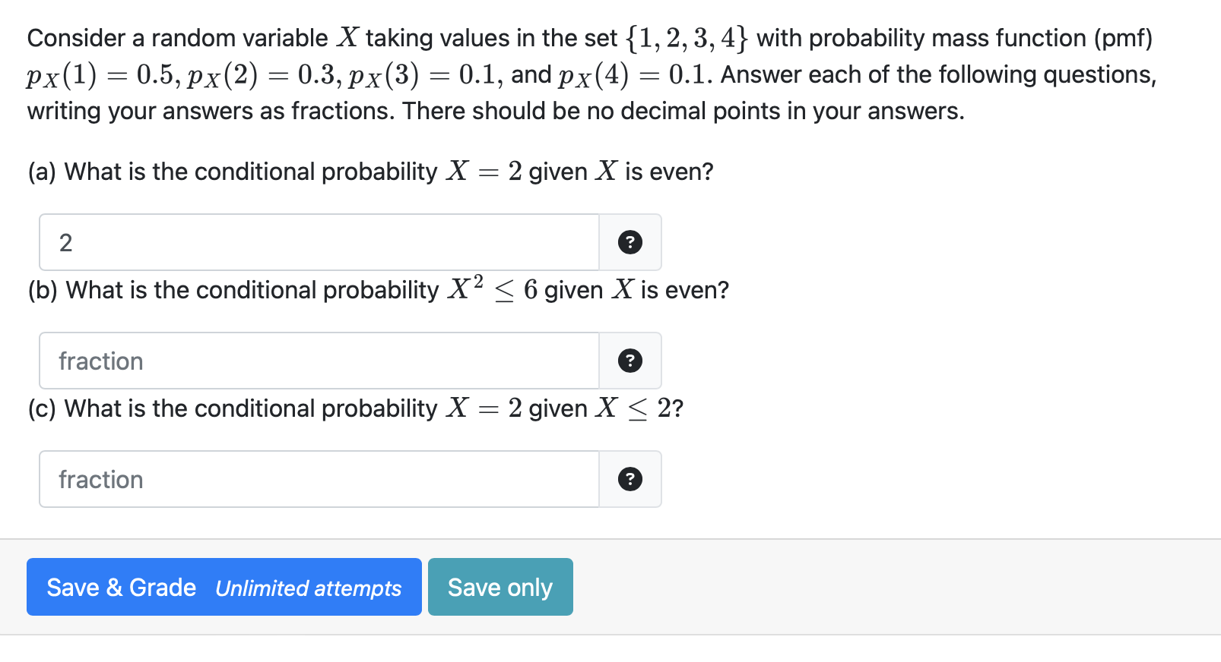
Task: Open help icon for question (a) answer
Action: (x=630, y=242)
